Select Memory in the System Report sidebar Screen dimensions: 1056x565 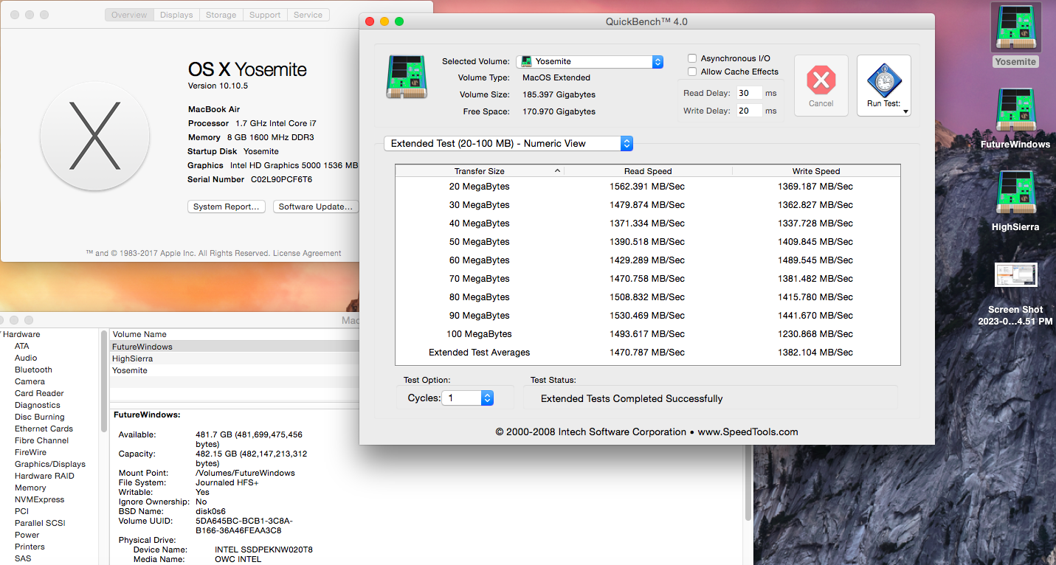click(30, 488)
